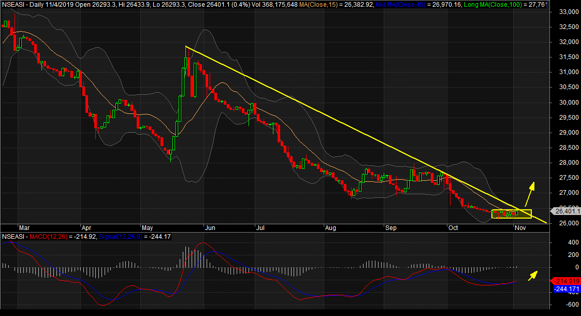Click the 28,500 price axis label

(569, 148)
